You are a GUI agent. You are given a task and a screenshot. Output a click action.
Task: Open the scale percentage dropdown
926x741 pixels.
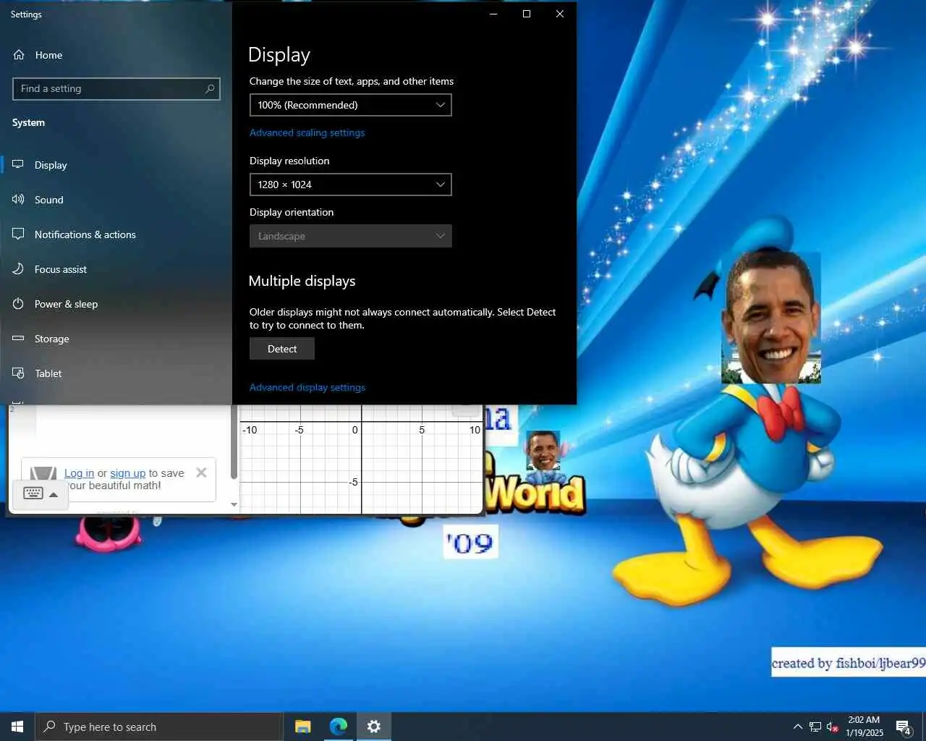click(x=350, y=105)
